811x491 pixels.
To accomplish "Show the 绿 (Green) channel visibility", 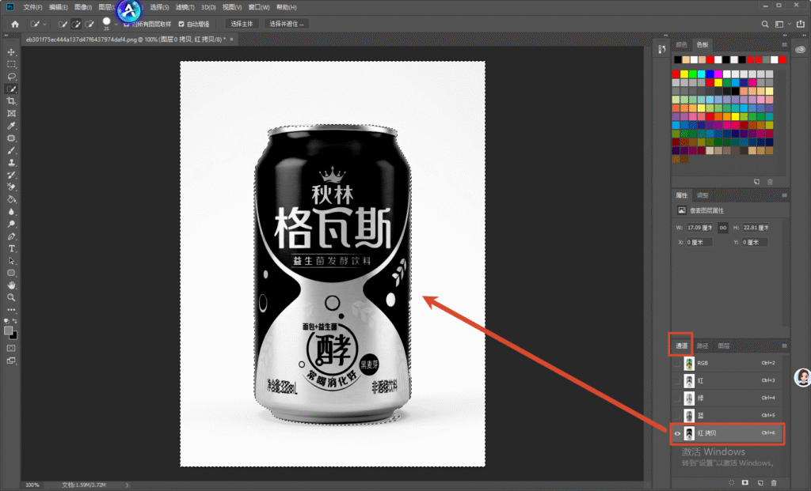I will click(677, 398).
